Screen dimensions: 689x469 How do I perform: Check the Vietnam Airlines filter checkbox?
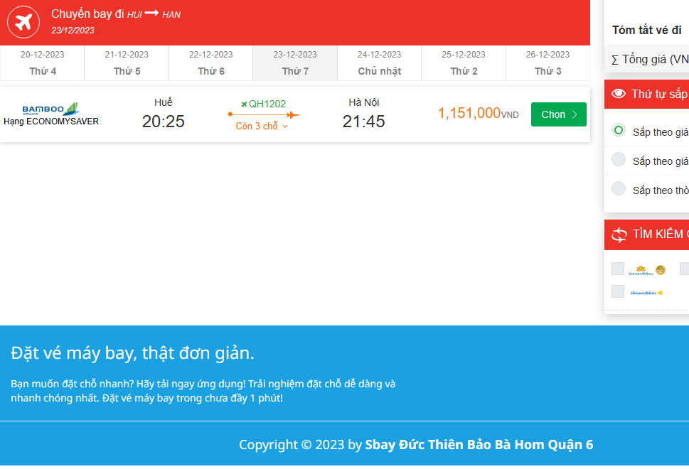point(618,269)
